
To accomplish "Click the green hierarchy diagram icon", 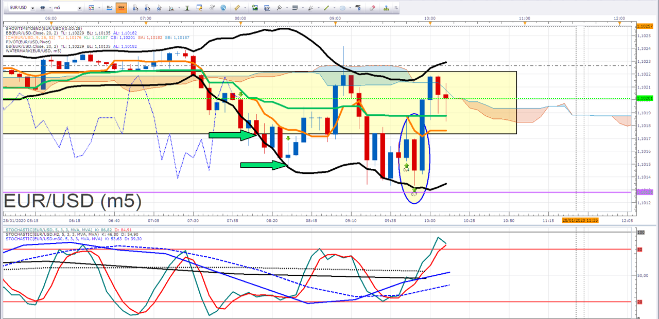I will 387,8.
